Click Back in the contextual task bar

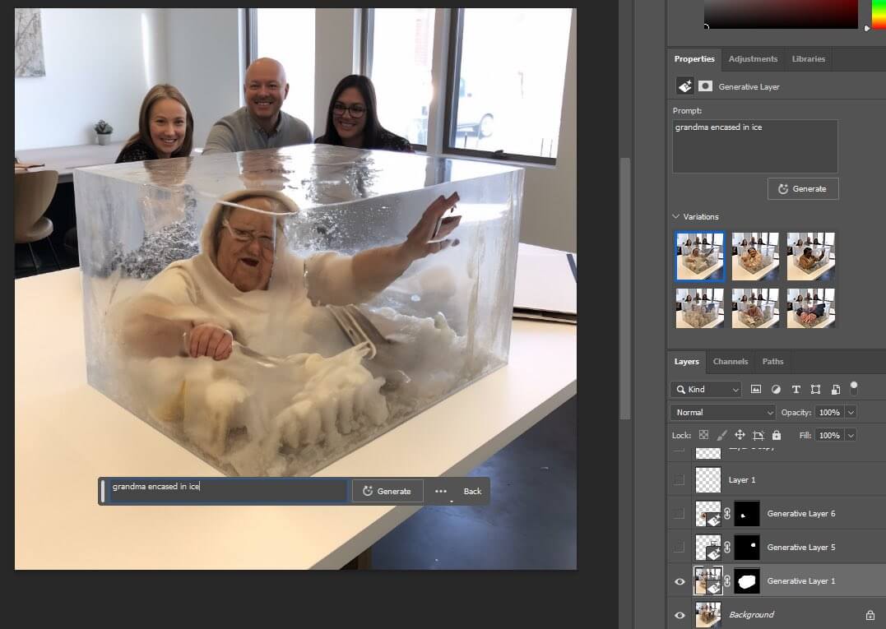pos(472,491)
